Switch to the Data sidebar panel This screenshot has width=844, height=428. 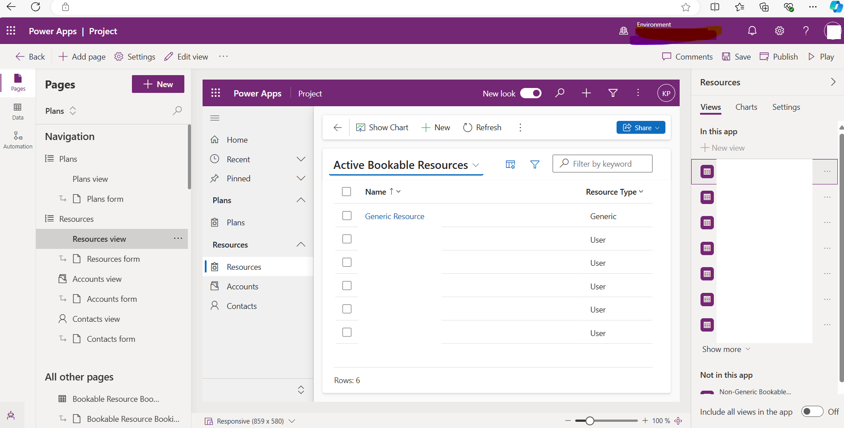tap(18, 112)
